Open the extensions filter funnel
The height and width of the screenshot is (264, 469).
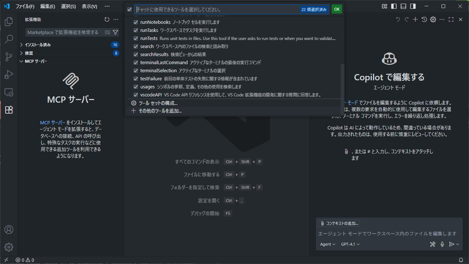coord(115,32)
